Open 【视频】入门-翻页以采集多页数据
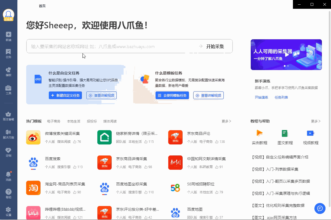 (281, 181)
